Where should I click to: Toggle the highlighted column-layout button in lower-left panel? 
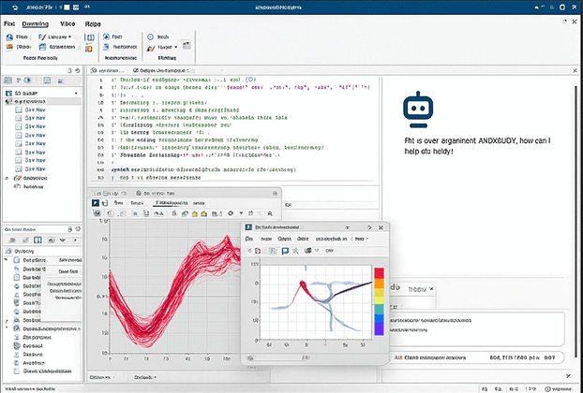click(x=37, y=240)
